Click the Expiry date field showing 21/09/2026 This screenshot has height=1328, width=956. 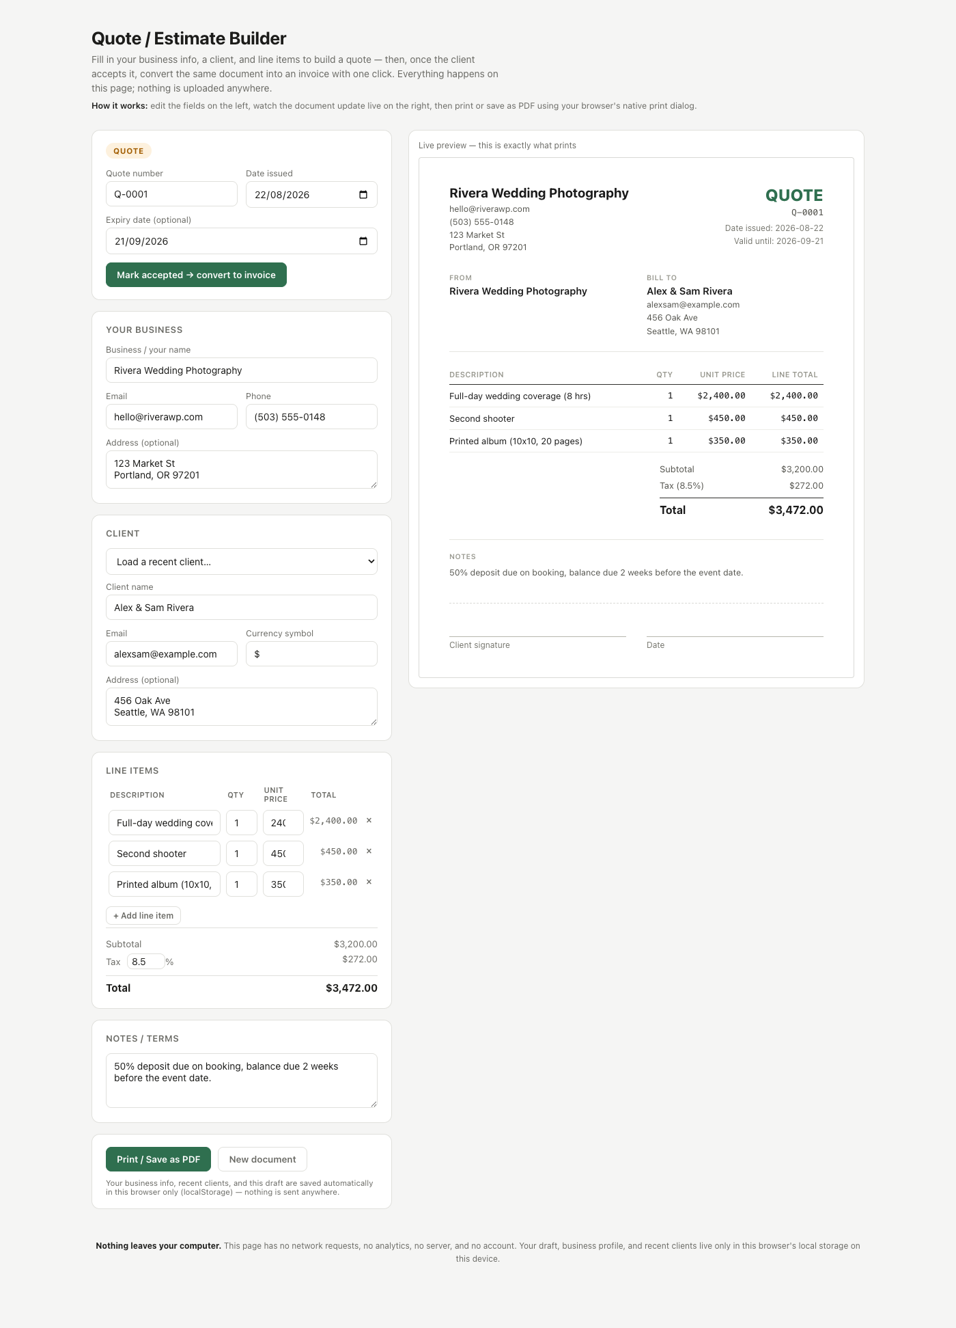click(242, 241)
